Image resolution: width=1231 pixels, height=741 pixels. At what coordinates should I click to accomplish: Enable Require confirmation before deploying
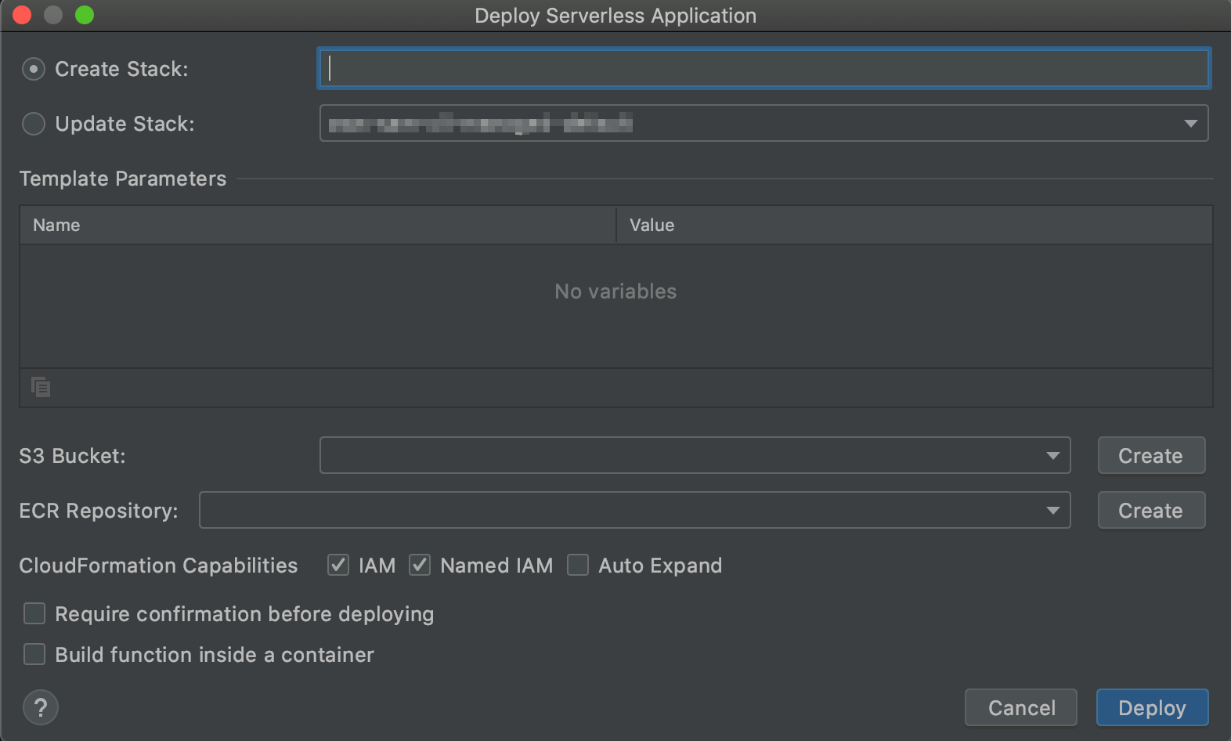click(x=34, y=613)
